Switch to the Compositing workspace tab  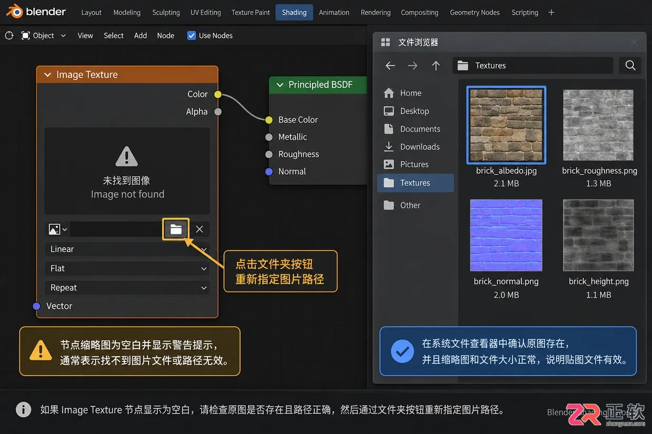point(420,12)
